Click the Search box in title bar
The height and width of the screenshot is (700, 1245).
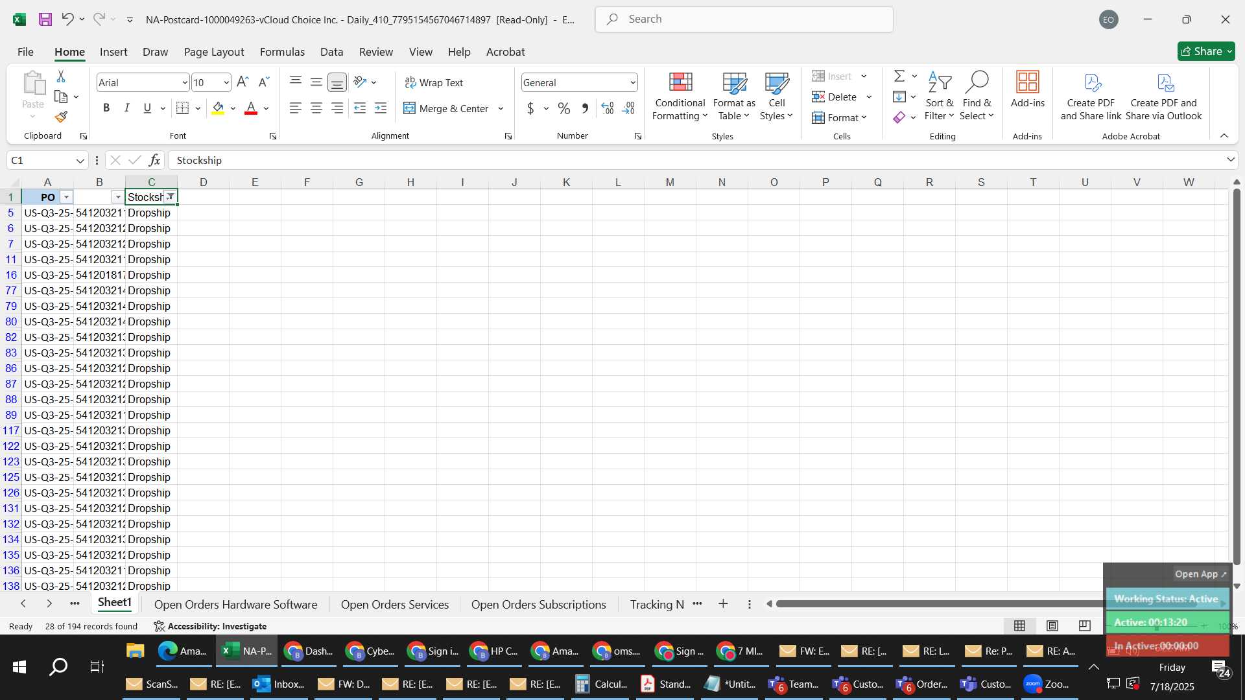pos(744,19)
